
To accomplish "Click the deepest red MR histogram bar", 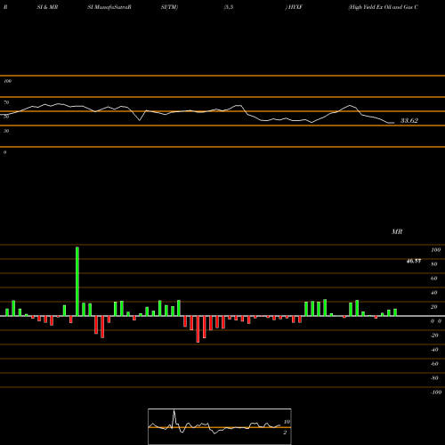I will click(198, 329).
